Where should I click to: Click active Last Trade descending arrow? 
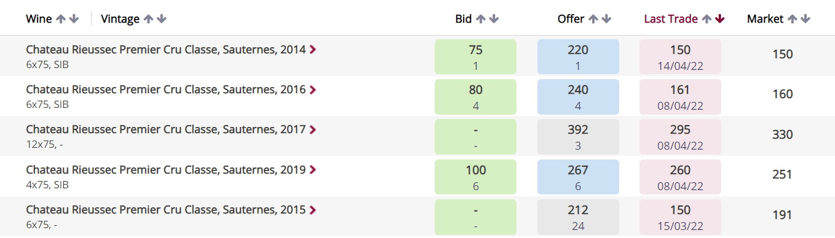[x=720, y=19]
